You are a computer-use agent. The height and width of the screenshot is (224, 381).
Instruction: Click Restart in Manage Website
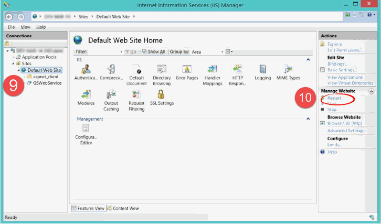(x=334, y=98)
